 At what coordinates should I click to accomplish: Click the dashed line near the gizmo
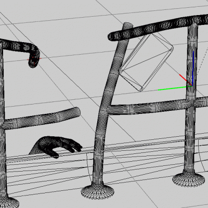202,61
